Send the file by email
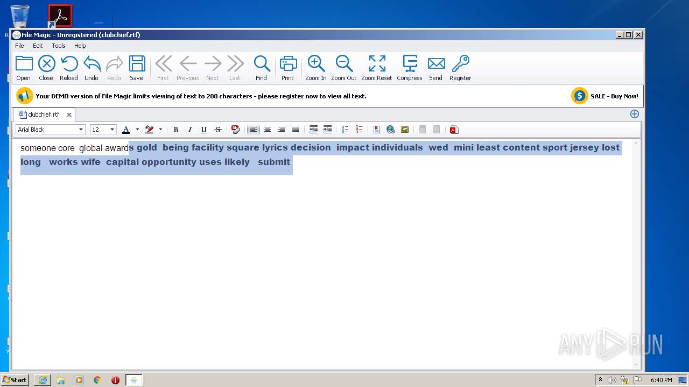Screen dimensions: 689x387 pos(436,68)
